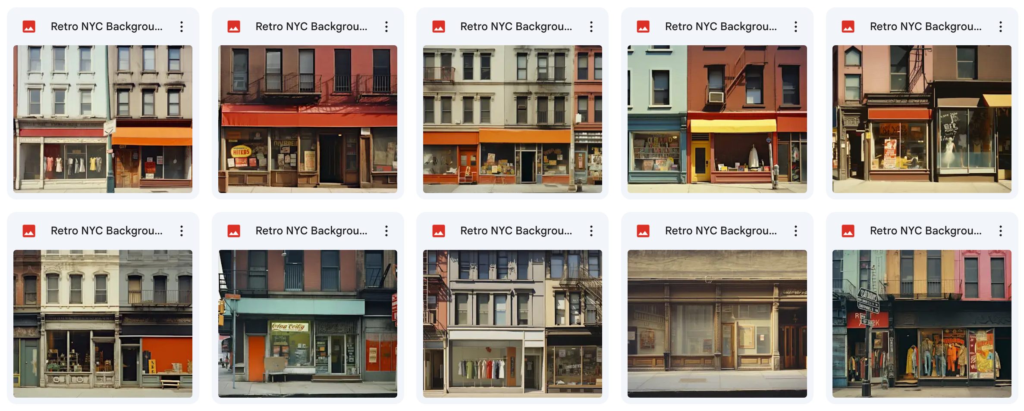Select thumbnail of pink and yellow buildings with street sign
This screenshot has height=411, width=1024.
922,324
